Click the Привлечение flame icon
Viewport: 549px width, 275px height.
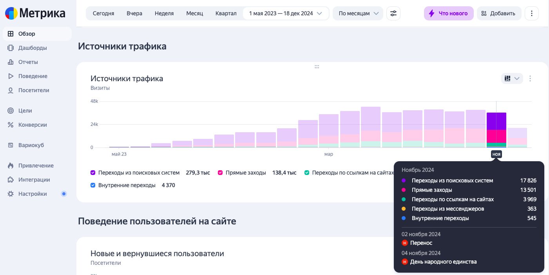coord(11,166)
